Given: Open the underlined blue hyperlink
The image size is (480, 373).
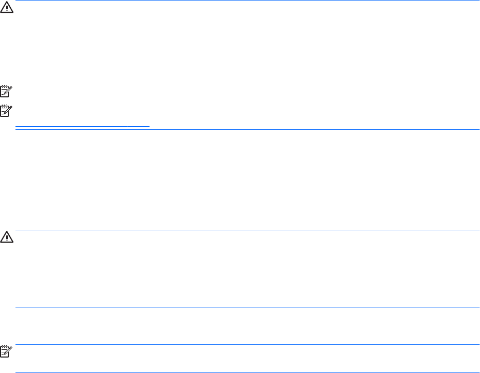Looking at the screenshot, I should click(83, 125).
